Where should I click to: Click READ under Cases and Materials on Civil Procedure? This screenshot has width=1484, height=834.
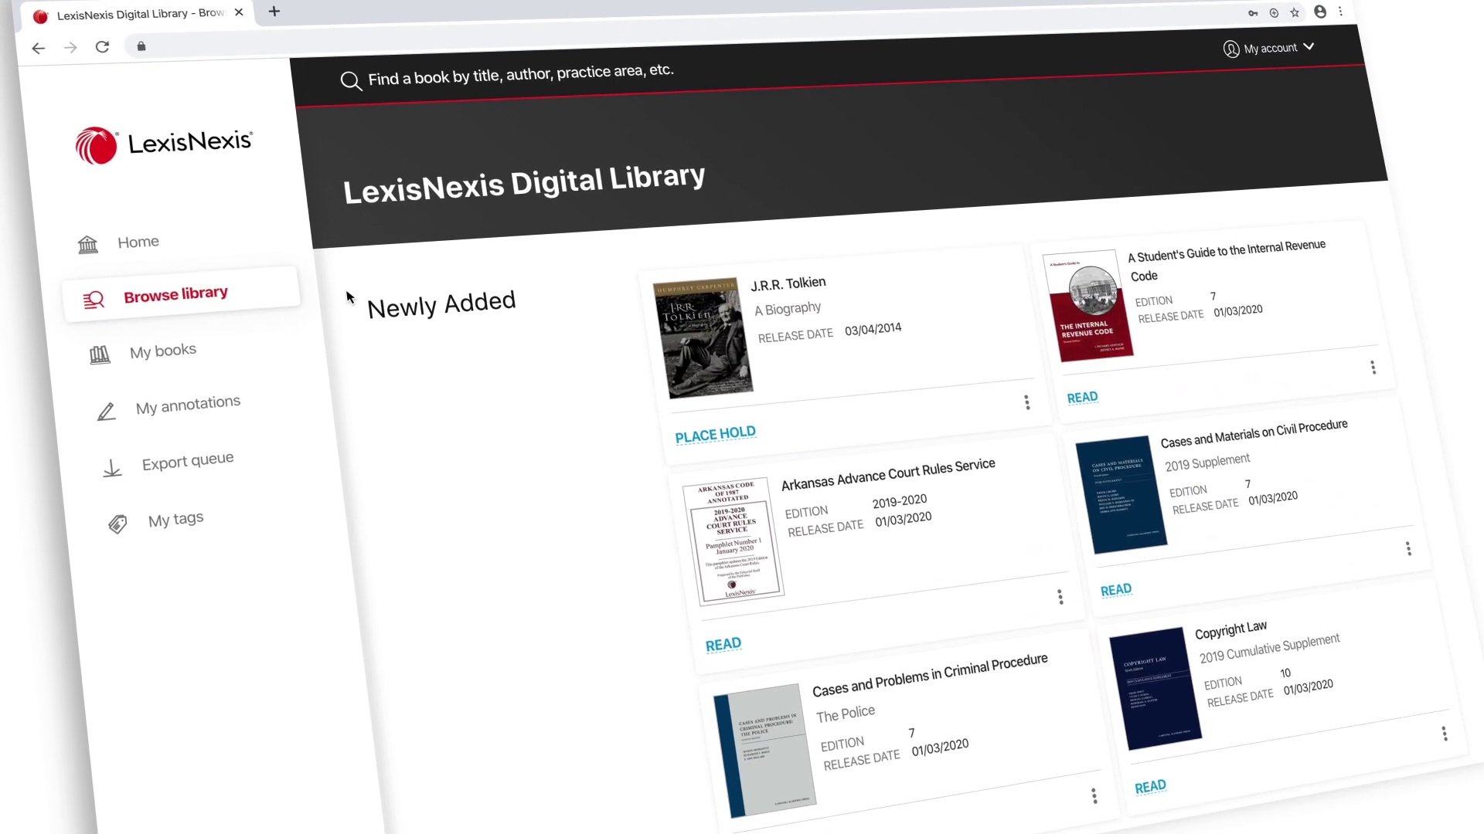[x=1115, y=591]
